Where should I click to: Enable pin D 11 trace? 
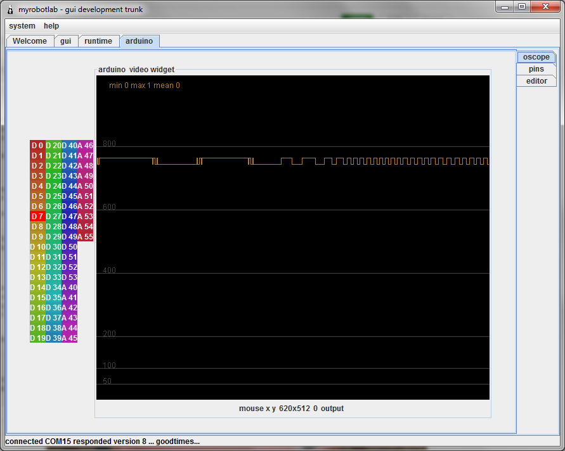(x=37, y=257)
